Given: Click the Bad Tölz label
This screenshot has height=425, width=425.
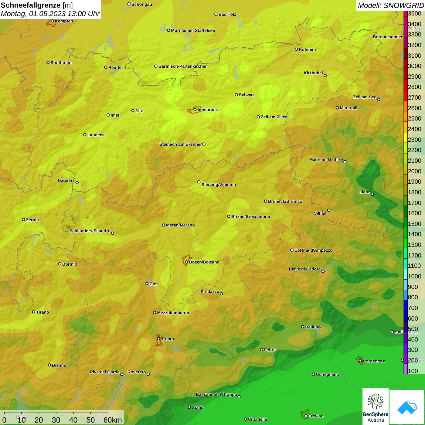Looking at the screenshot, I should (227, 14).
